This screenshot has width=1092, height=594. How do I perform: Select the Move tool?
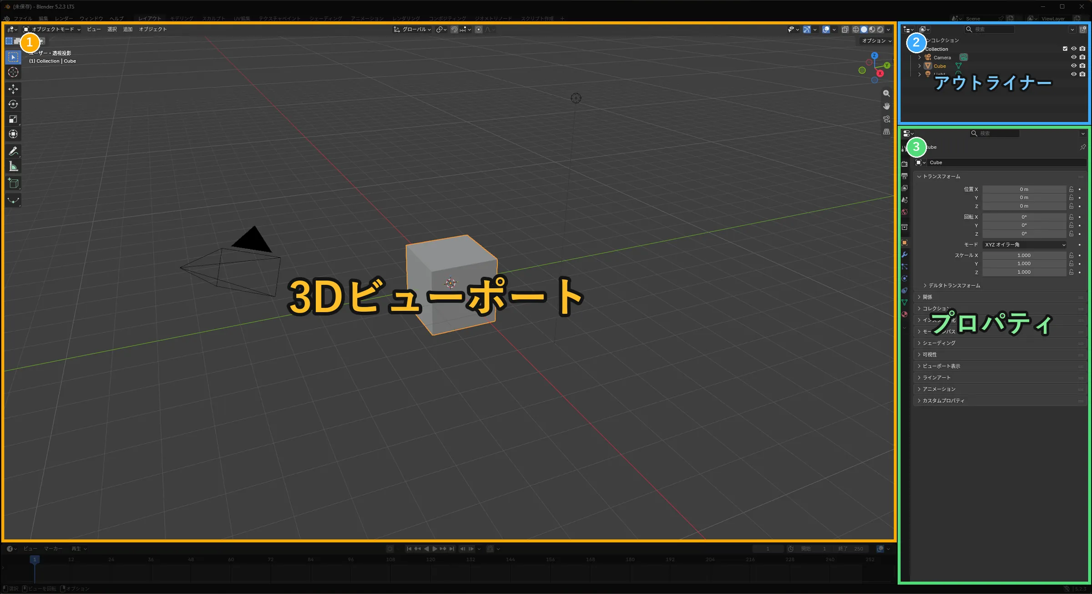pyautogui.click(x=13, y=89)
